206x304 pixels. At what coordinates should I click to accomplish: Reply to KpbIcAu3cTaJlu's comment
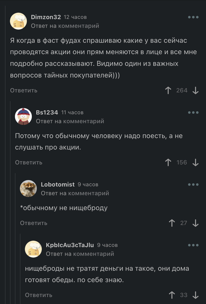[39, 295]
